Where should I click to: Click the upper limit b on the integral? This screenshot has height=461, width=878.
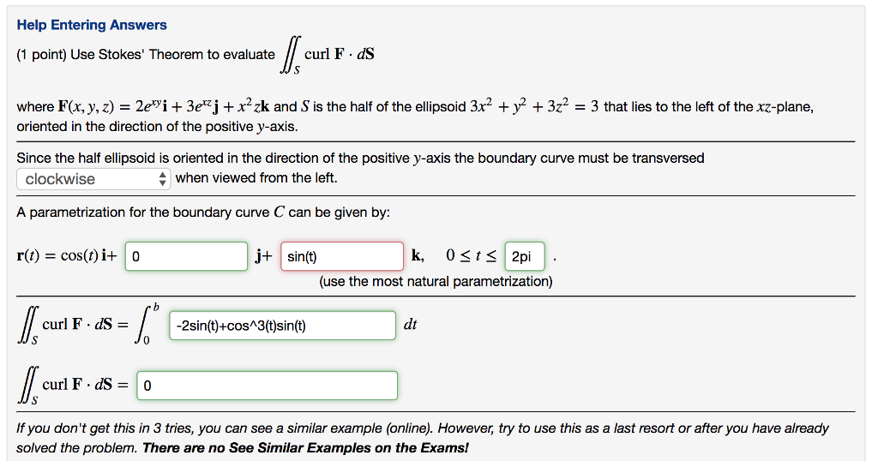[x=155, y=307]
